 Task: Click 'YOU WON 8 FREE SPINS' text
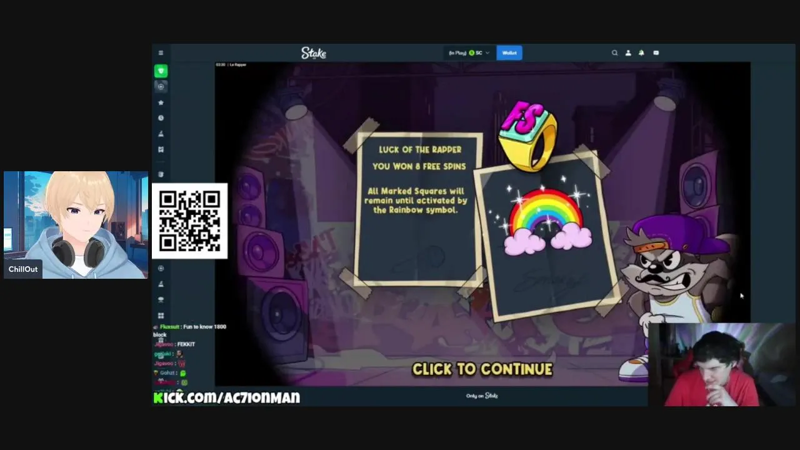pyautogui.click(x=419, y=167)
